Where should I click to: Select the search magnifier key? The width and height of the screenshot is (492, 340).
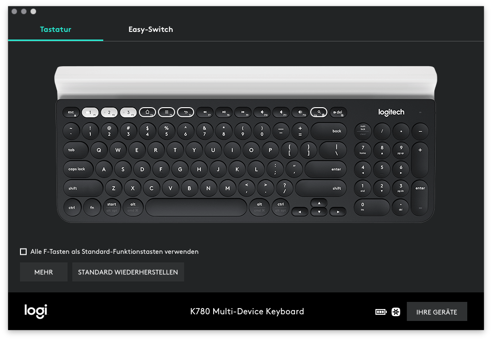pos(319,112)
